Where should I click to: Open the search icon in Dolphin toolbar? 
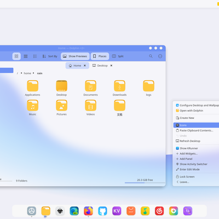tap(151, 56)
